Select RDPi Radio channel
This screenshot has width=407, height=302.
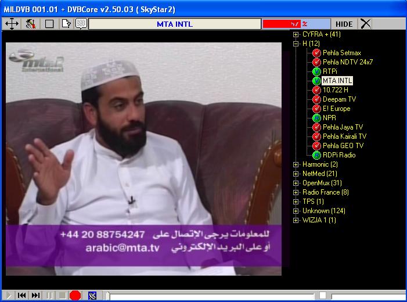pos(339,155)
